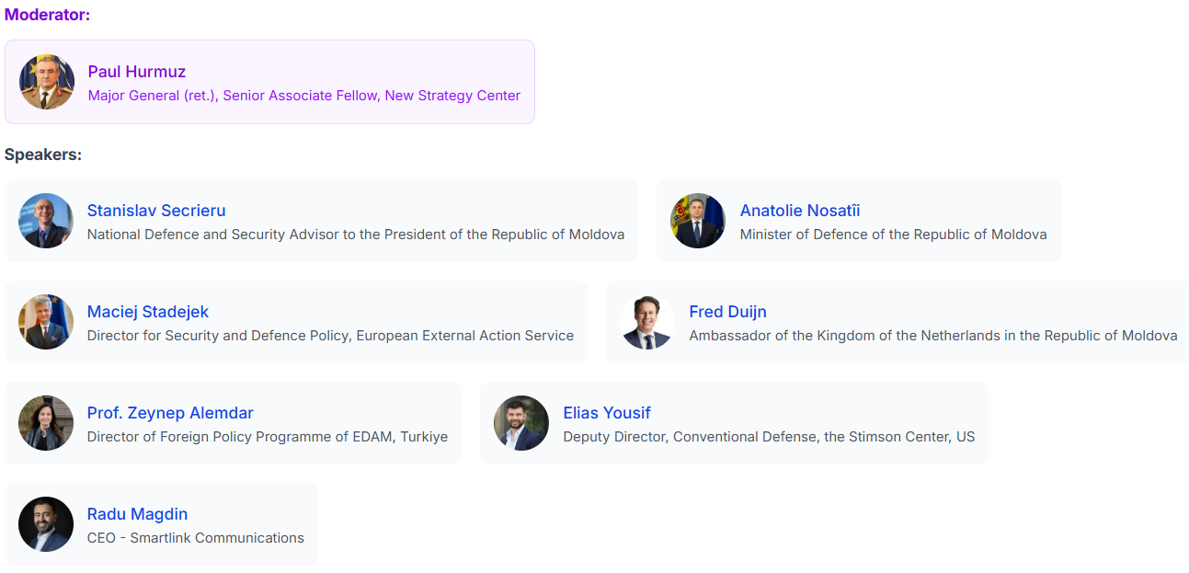This screenshot has width=1189, height=573.
Task: Click the Speakers section heading
Action: tap(43, 155)
